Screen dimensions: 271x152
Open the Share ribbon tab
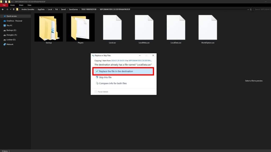click(x=21, y=5)
